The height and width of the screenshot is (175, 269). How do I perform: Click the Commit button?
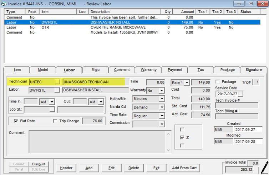(x=19, y=164)
